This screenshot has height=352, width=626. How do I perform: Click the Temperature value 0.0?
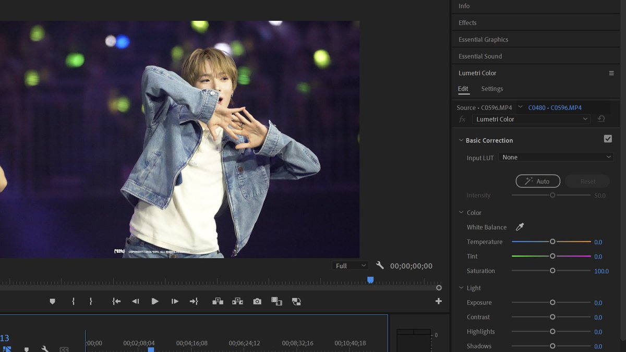[598, 242]
